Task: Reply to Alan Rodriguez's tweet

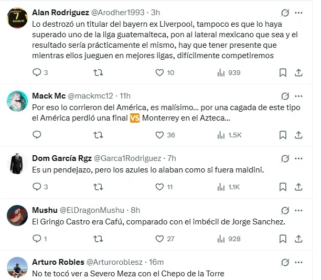Action: point(37,73)
